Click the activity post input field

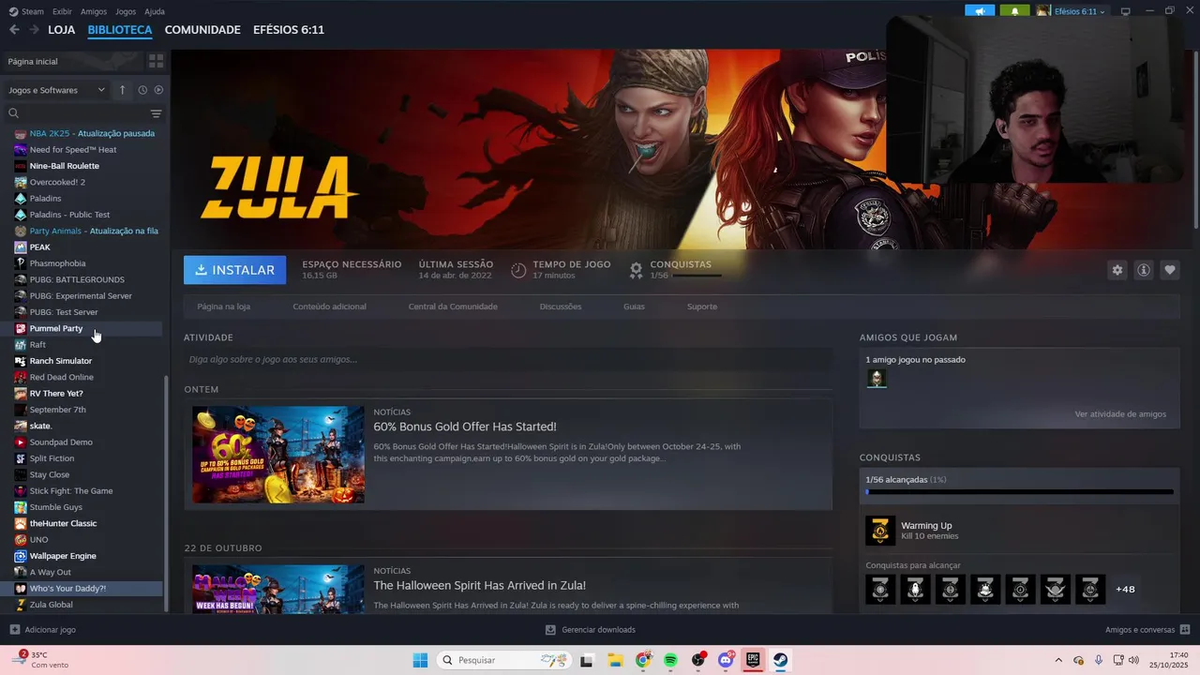tap(508, 359)
